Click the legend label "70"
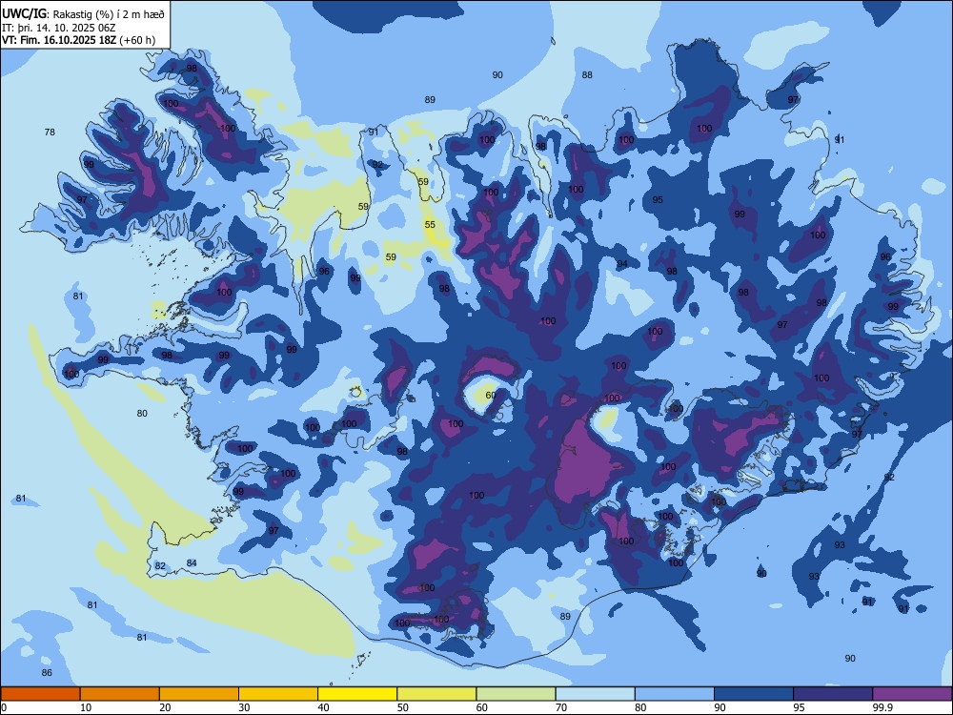 pyautogui.click(x=561, y=707)
